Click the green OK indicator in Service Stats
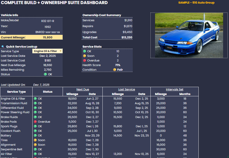Viewport: 229px width, 158px height. tap(84, 51)
